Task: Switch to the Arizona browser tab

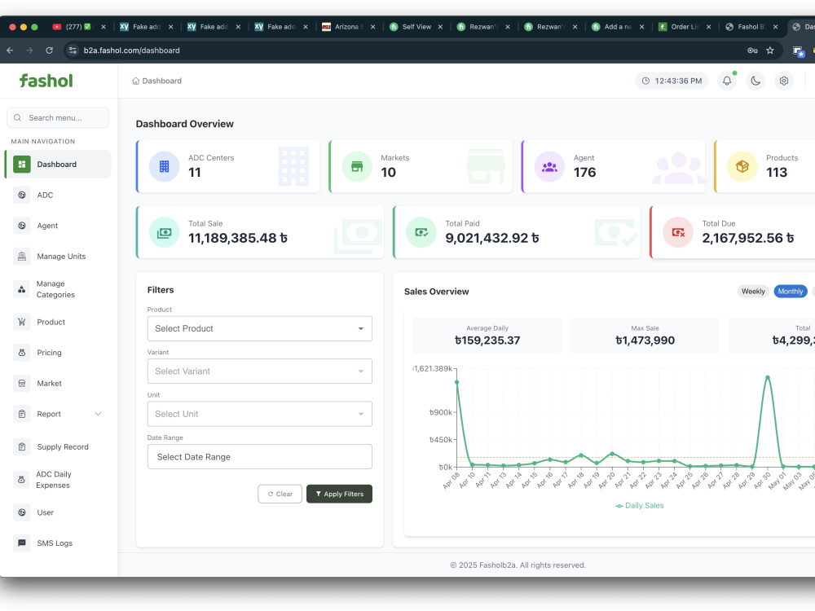Action: [349, 27]
